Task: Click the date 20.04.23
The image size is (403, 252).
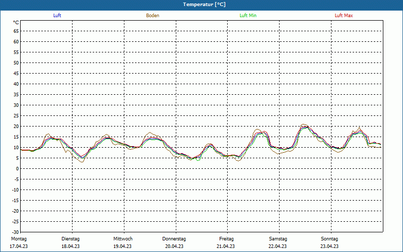Action: pyautogui.click(x=174, y=246)
